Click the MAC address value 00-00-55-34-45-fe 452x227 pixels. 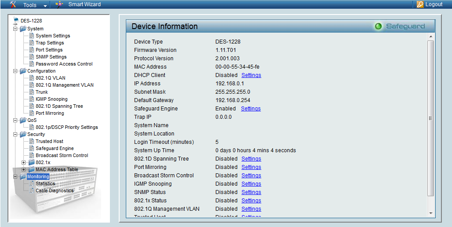click(237, 67)
